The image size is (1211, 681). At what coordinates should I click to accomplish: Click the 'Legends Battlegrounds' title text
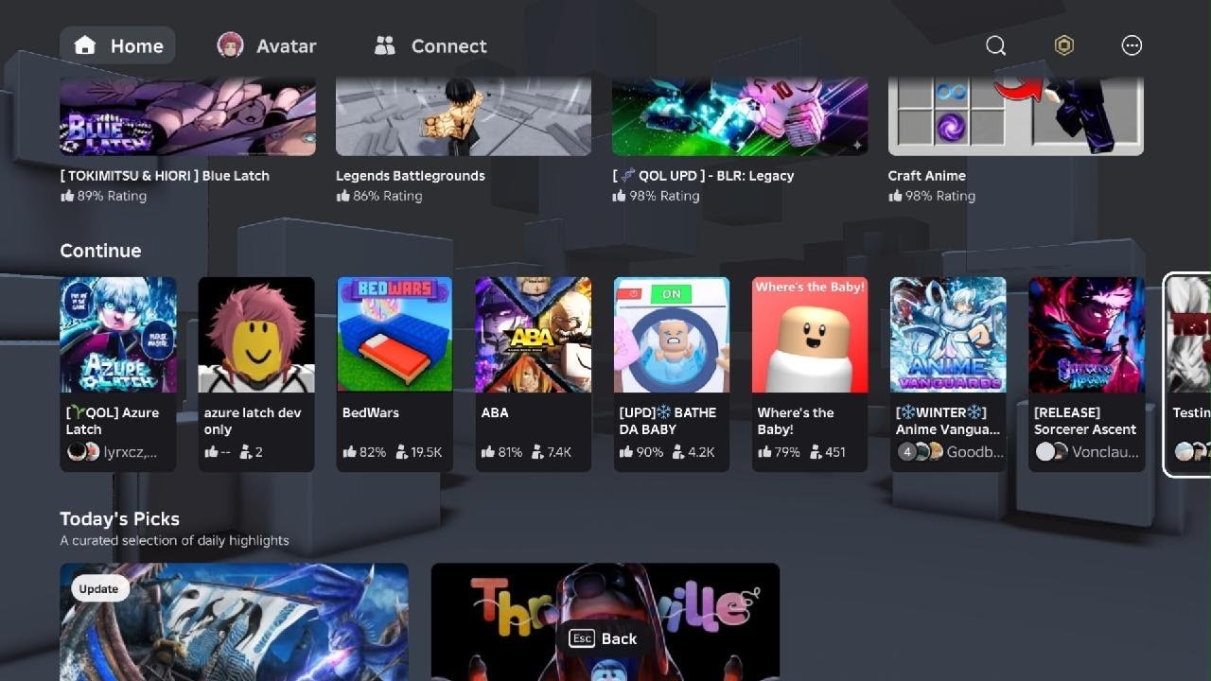410,176
